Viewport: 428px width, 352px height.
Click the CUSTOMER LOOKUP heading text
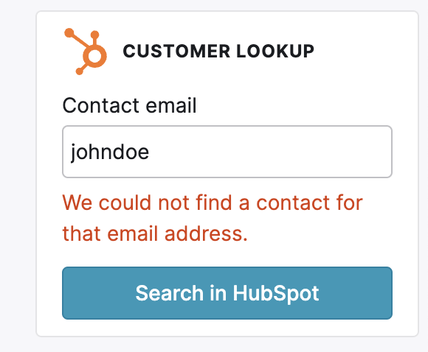218,52
